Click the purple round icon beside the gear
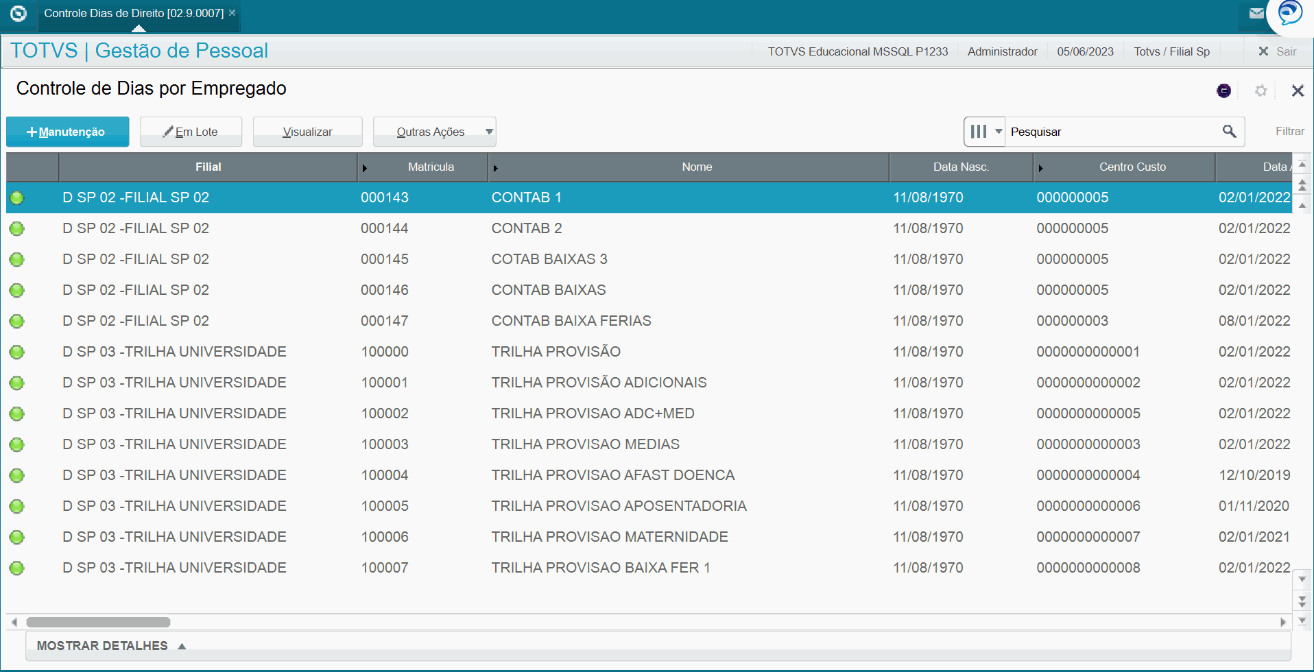This screenshot has width=1314, height=672. pos(1223,91)
